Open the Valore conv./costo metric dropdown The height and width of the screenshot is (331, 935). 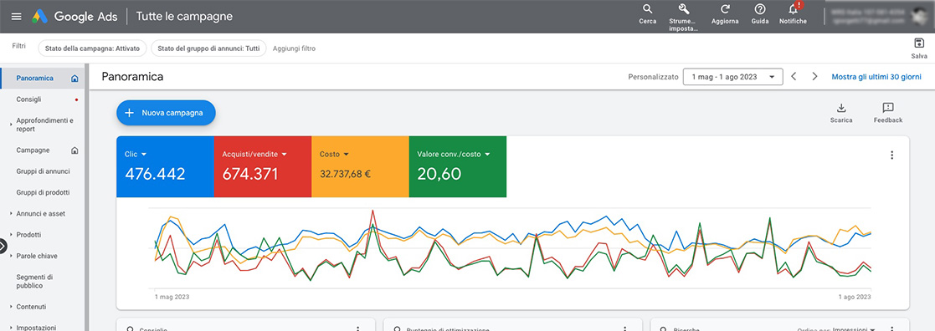click(x=487, y=154)
